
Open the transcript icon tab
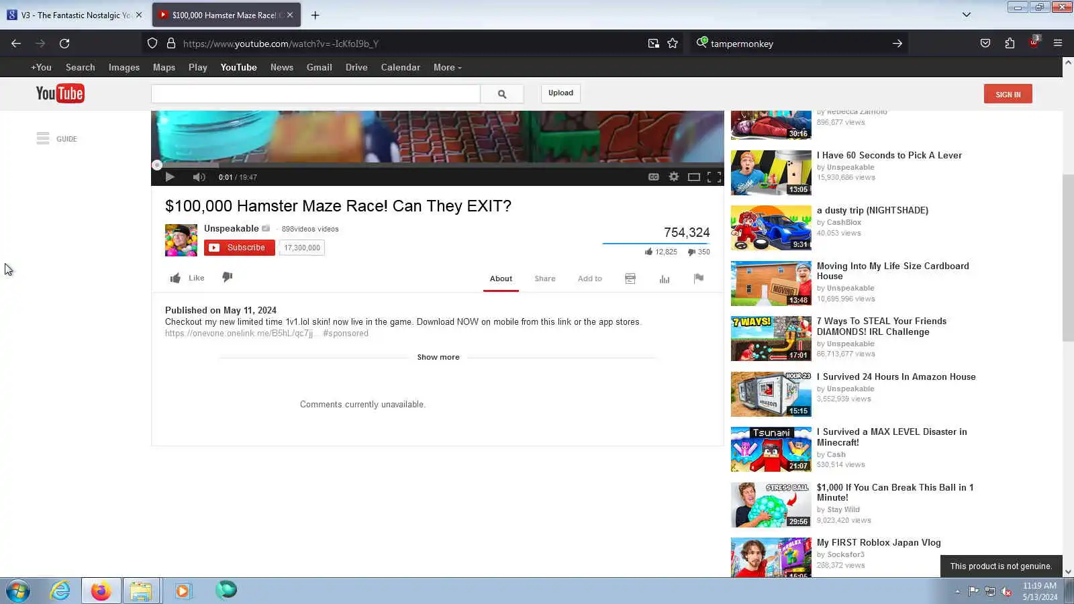click(630, 279)
